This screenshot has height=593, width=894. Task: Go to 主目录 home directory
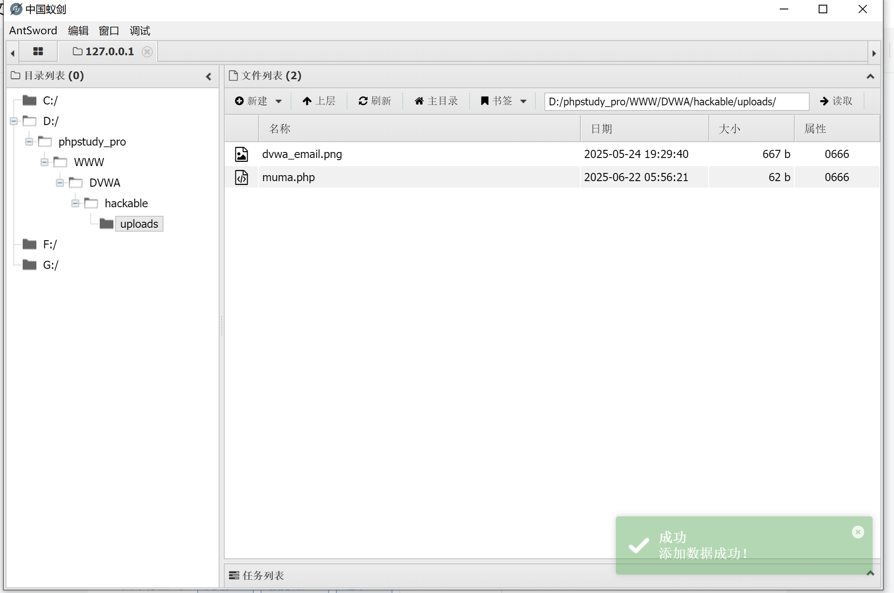coord(436,101)
